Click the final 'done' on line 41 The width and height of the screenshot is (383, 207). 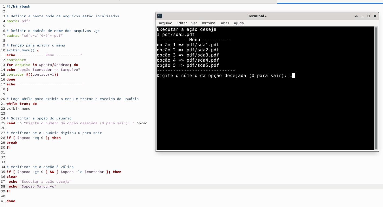click(11, 201)
